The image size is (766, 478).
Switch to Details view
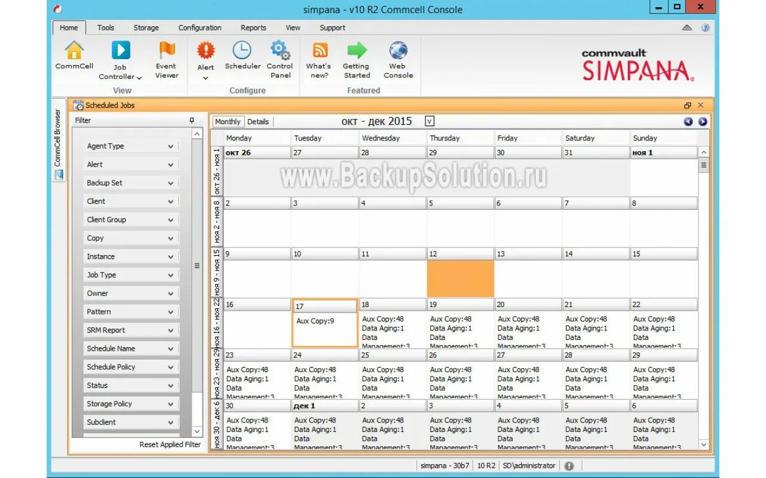click(x=258, y=121)
